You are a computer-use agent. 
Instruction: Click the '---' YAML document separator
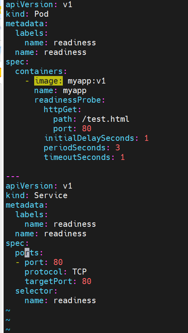13,177
